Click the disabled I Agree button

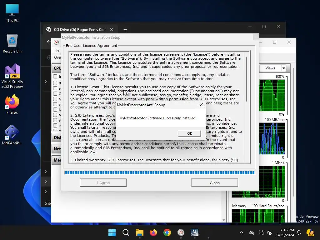point(103,182)
